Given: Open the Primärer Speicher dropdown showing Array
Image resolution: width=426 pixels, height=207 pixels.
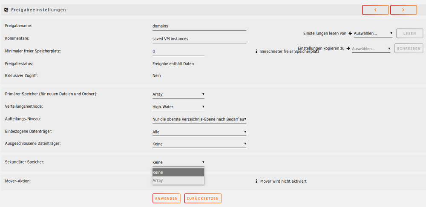Looking at the screenshot, I should point(178,95).
